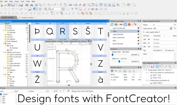The width and height of the screenshot is (177, 105).
Task: Collapse the Masters and Layers tree node
Action: 4,52
